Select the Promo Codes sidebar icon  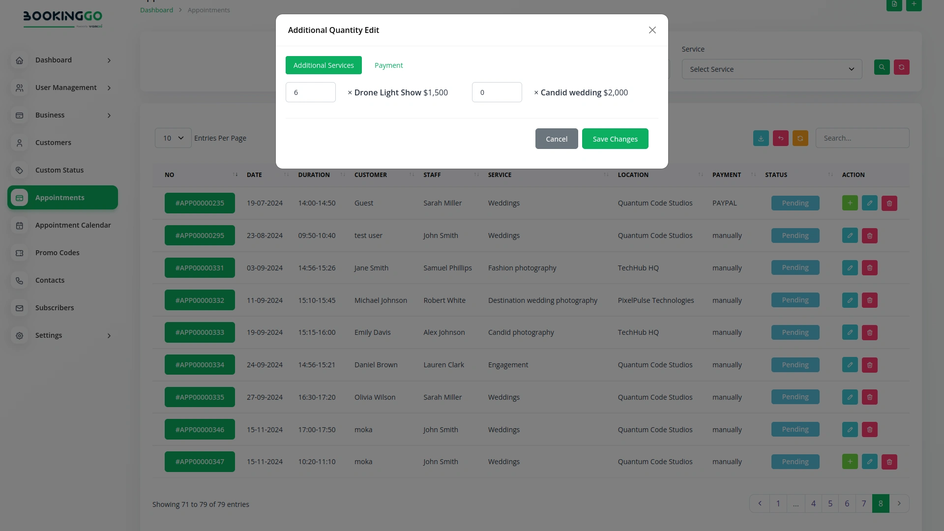tap(20, 253)
